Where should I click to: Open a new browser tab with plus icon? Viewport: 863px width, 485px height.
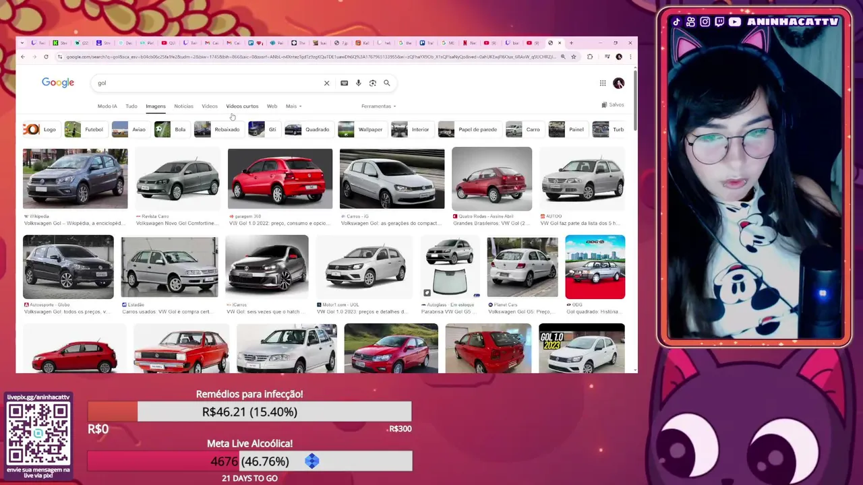click(571, 43)
